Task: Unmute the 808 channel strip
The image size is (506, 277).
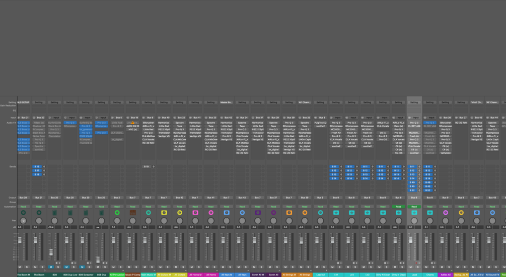Action: point(51,267)
